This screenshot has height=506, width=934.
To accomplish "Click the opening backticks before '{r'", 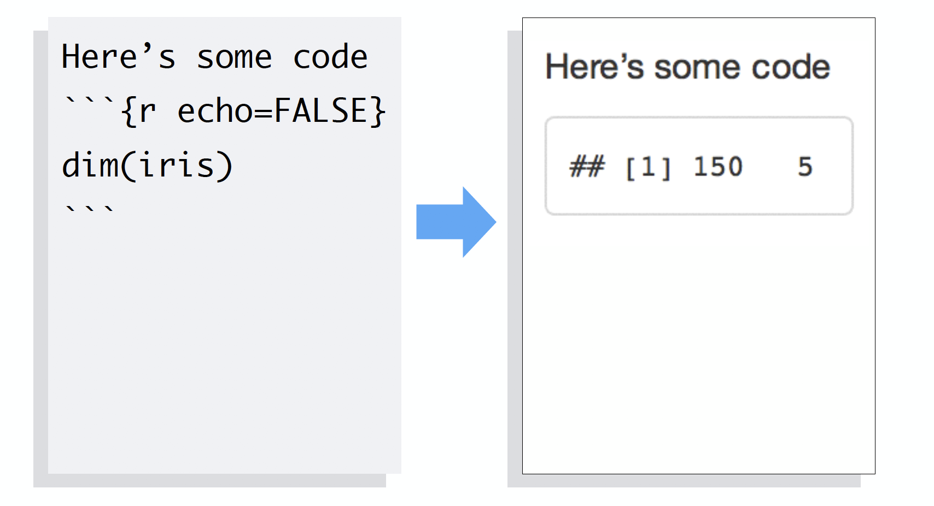I will pyautogui.click(x=90, y=103).
